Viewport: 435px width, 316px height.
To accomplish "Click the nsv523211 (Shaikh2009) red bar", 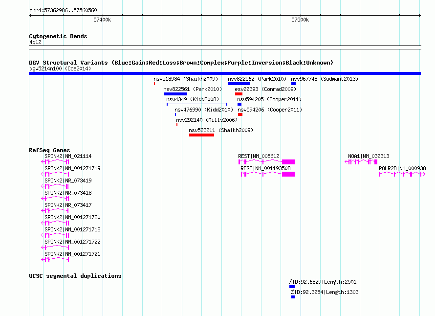I will tap(201, 135).
